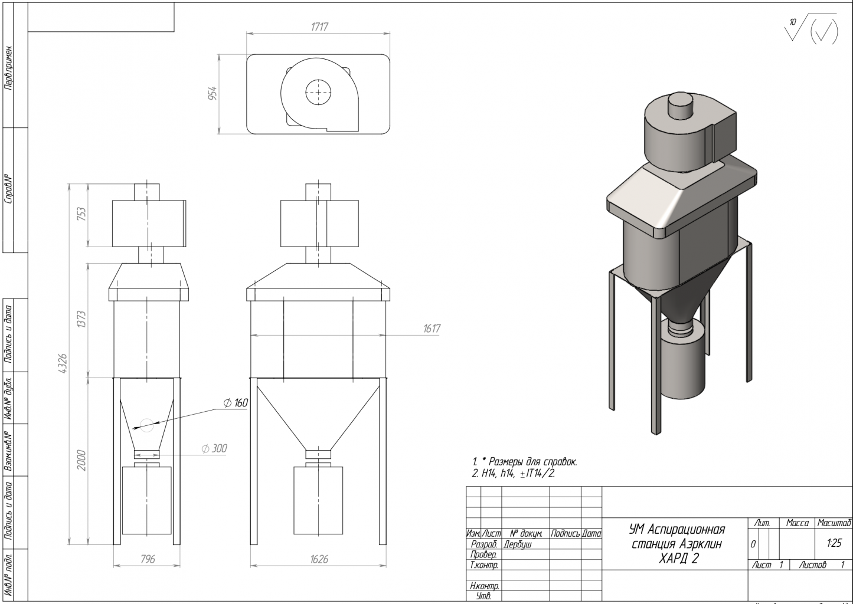Image resolution: width=853 pixels, height=604 pixels.
Task: Select the 1717 width dimension on top view
Action: click(x=319, y=27)
